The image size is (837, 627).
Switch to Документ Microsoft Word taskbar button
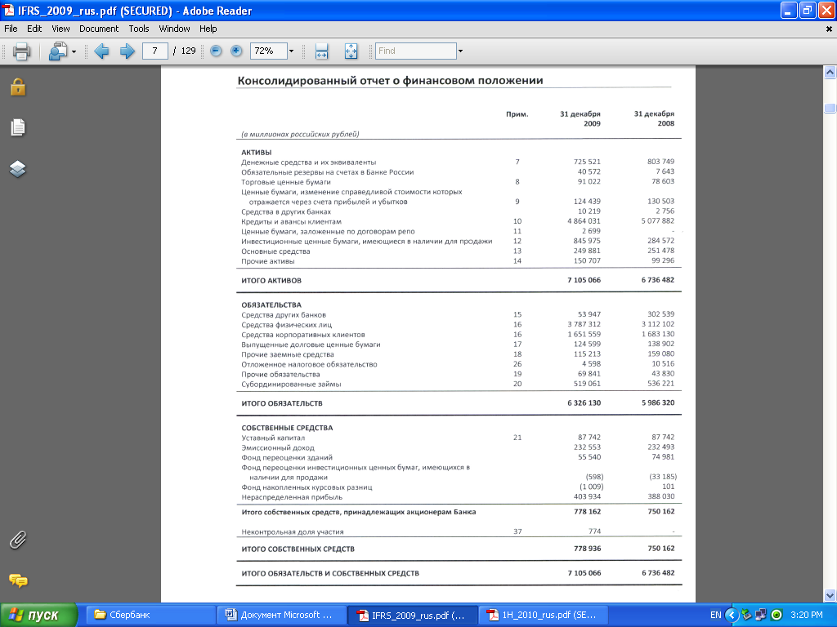(282, 616)
